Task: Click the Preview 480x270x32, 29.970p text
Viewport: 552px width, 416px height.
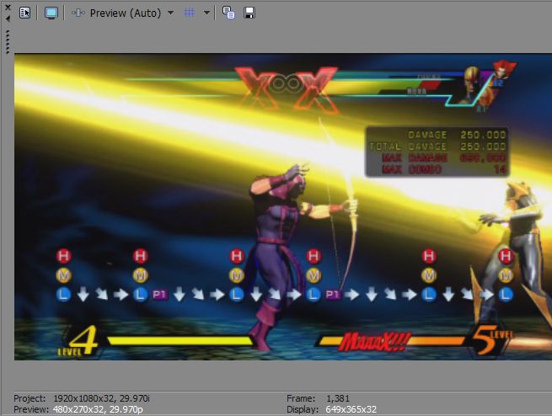Action: click(x=78, y=409)
